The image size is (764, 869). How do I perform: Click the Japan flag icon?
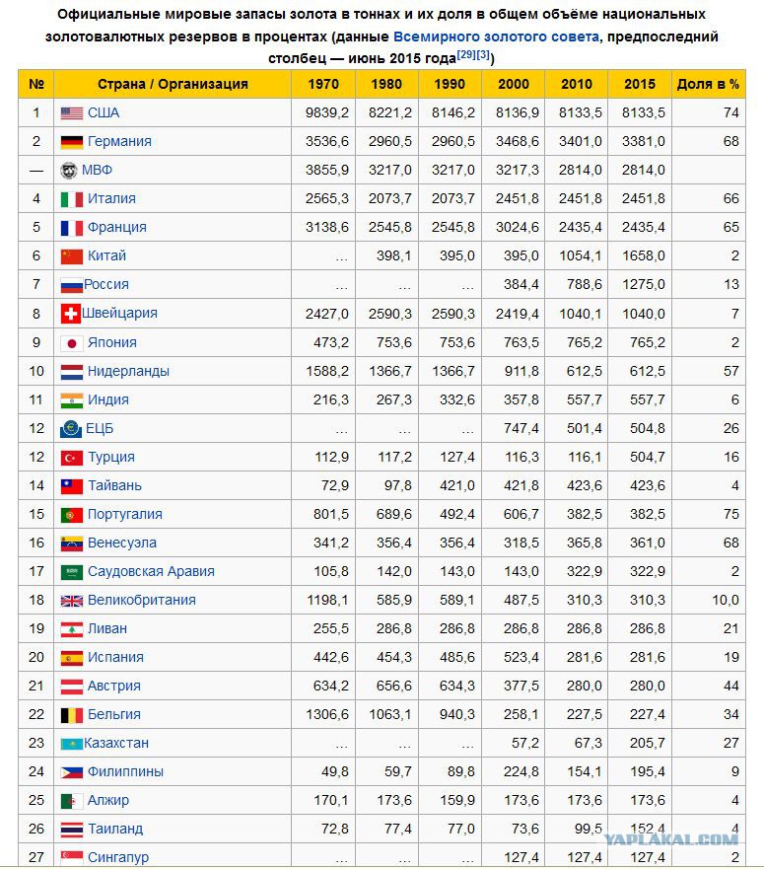click(71, 343)
